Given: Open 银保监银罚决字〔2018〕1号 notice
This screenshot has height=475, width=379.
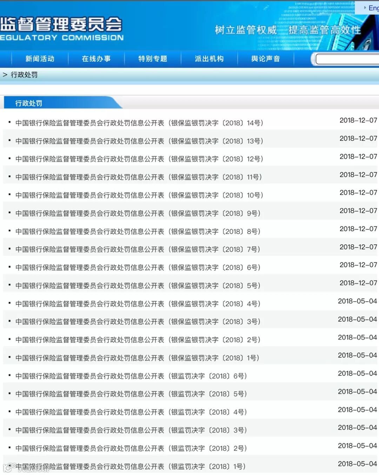Looking at the screenshot, I should 137,358.
